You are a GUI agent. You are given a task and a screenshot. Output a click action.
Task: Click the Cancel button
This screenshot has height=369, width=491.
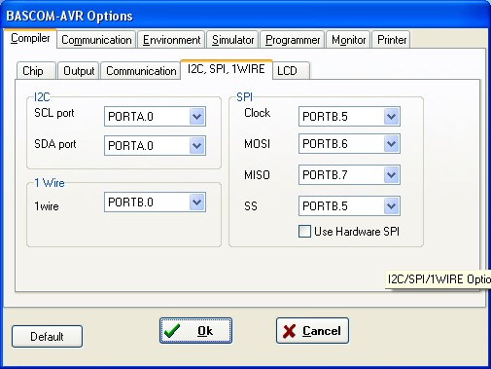pos(312,331)
